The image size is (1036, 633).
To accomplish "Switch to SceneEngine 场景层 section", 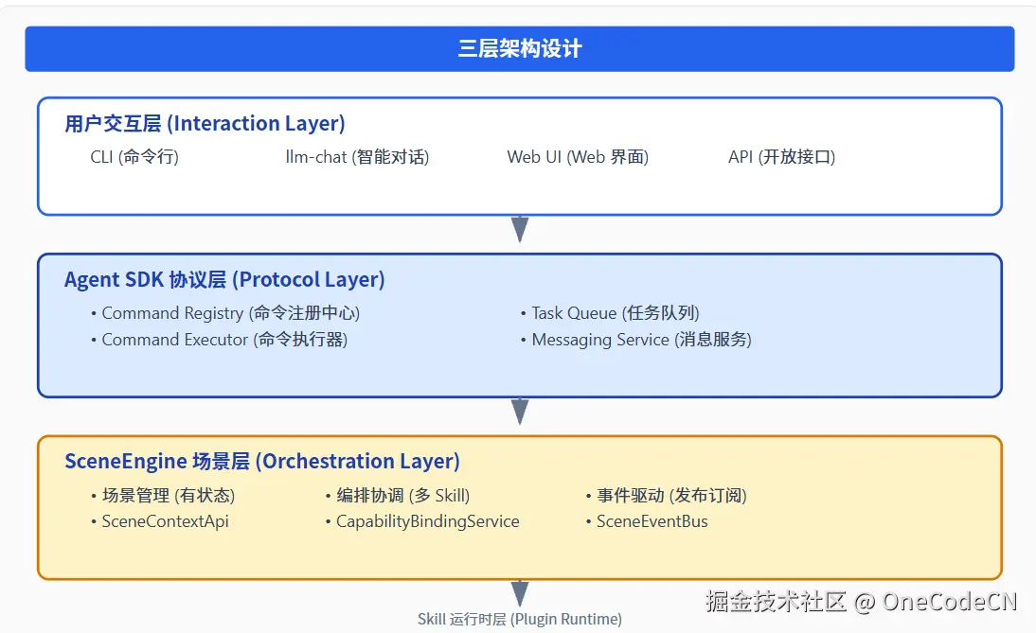I will [263, 461].
